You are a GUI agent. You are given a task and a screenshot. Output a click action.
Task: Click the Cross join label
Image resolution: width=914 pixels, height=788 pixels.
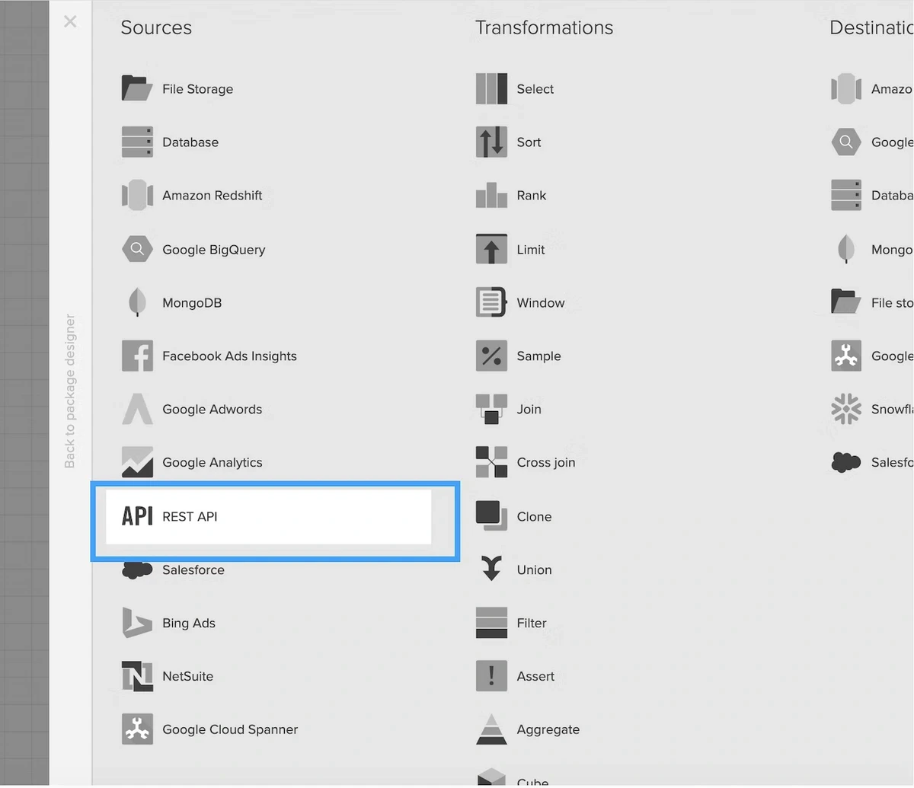pyautogui.click(x=546, y=463)
